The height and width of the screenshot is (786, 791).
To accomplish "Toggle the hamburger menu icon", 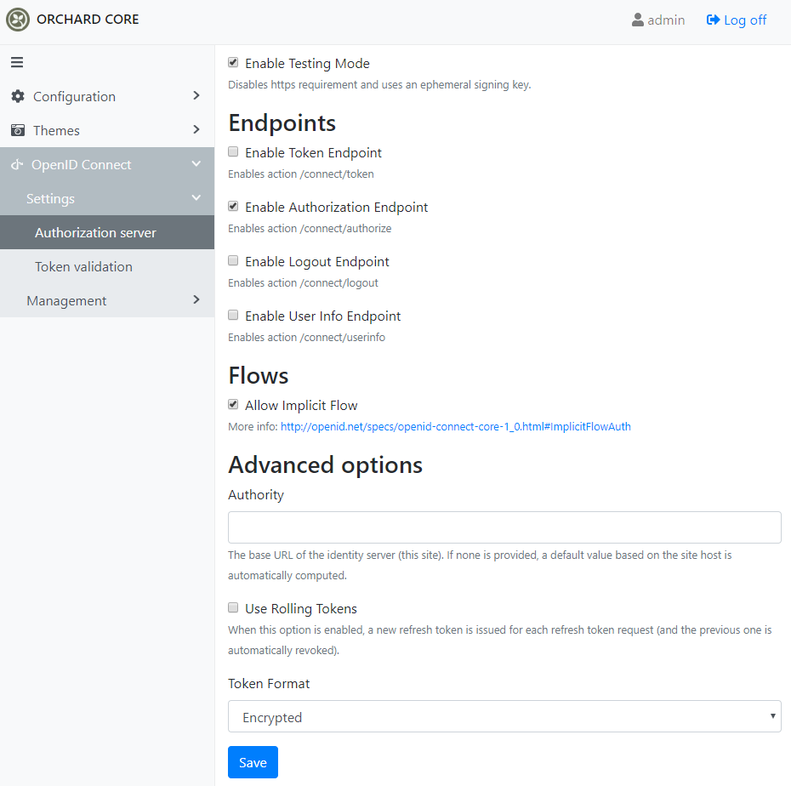I will [x=17, y=62].
